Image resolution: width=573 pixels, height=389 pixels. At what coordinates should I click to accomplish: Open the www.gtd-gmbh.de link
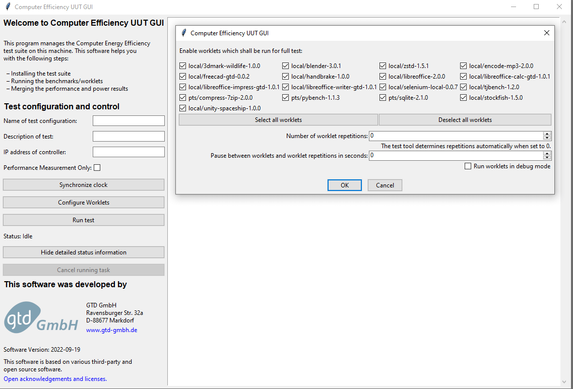[x=112, y=330]
